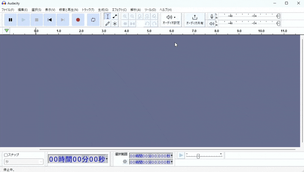Image resolution: width=304 pixels, height=172 pixels.
Task: Click the recording level slider handle
Action: (278, 16)
